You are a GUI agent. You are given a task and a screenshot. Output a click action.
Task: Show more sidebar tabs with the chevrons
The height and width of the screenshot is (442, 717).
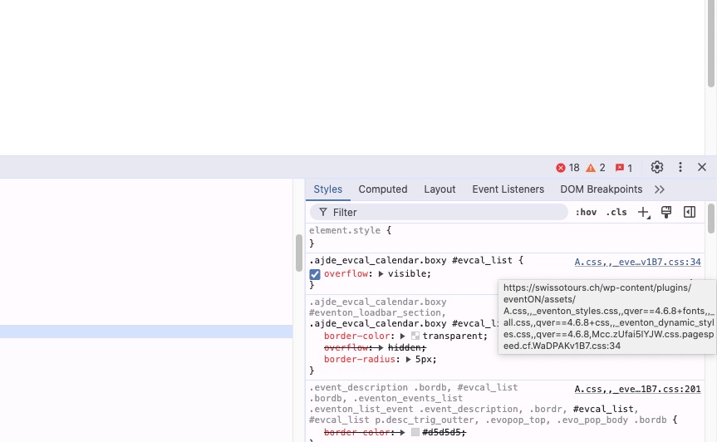coord(660,189)
